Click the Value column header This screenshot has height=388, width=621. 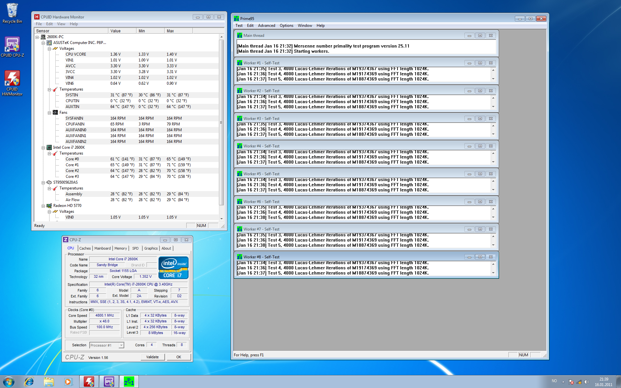122,31
